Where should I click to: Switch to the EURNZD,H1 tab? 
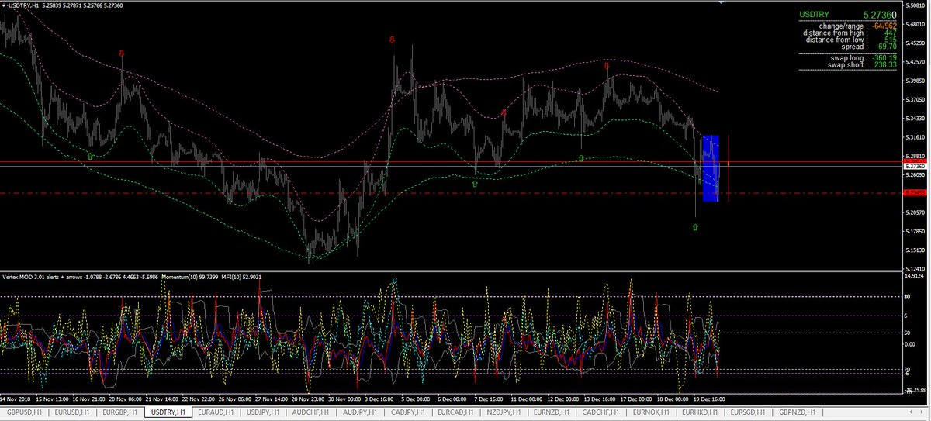[553, 412]
